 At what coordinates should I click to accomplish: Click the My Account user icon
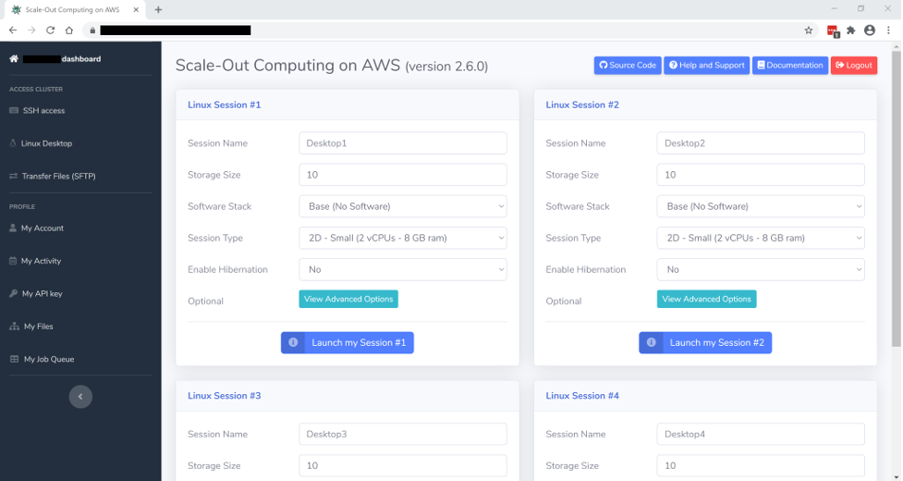pos(13,228)
